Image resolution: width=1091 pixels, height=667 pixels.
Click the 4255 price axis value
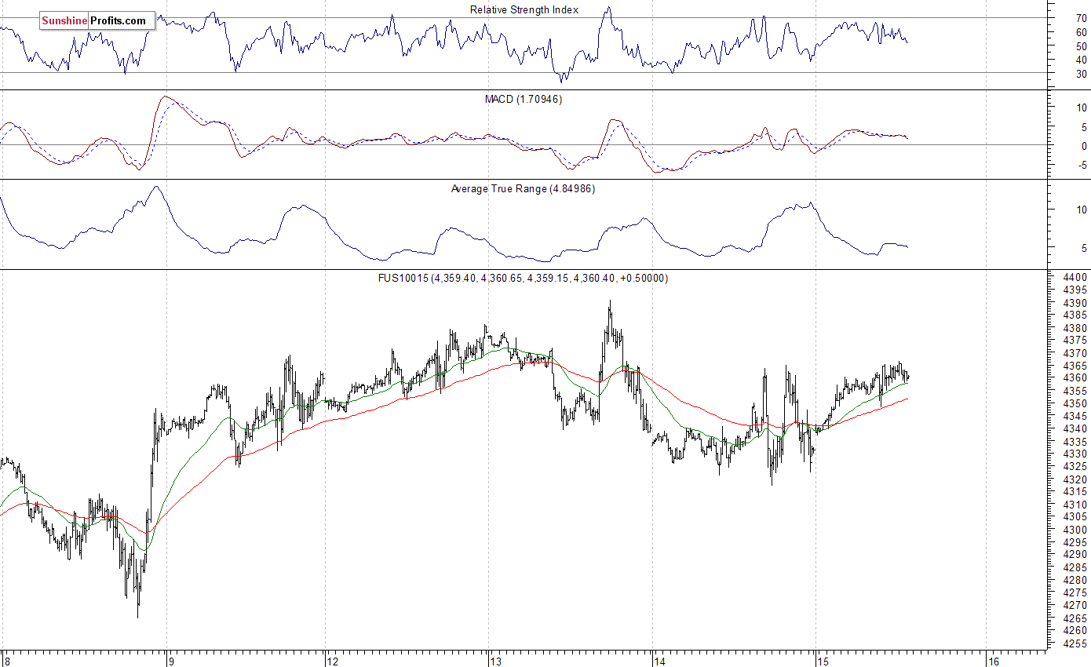pos(1076,643)
